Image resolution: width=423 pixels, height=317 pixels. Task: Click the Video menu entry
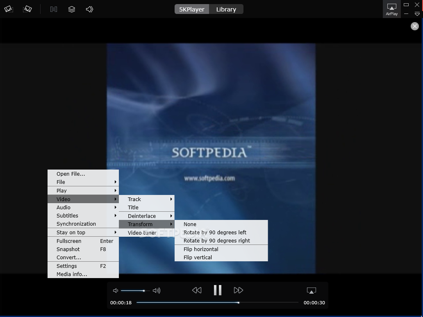pyautogui.click(x=83, y=199)
